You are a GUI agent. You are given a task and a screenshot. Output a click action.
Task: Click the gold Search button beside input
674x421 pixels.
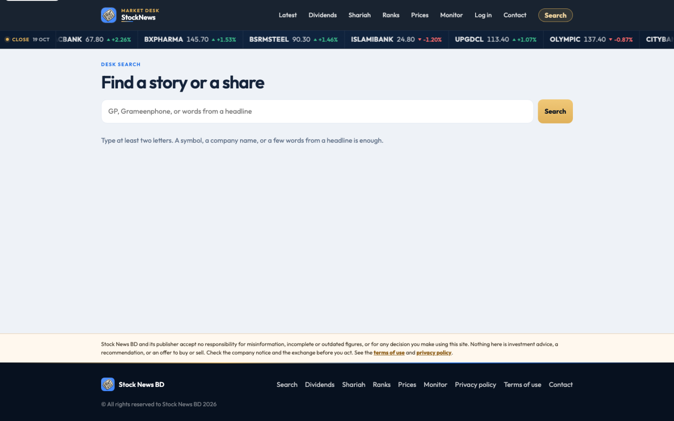click(555, 111)
